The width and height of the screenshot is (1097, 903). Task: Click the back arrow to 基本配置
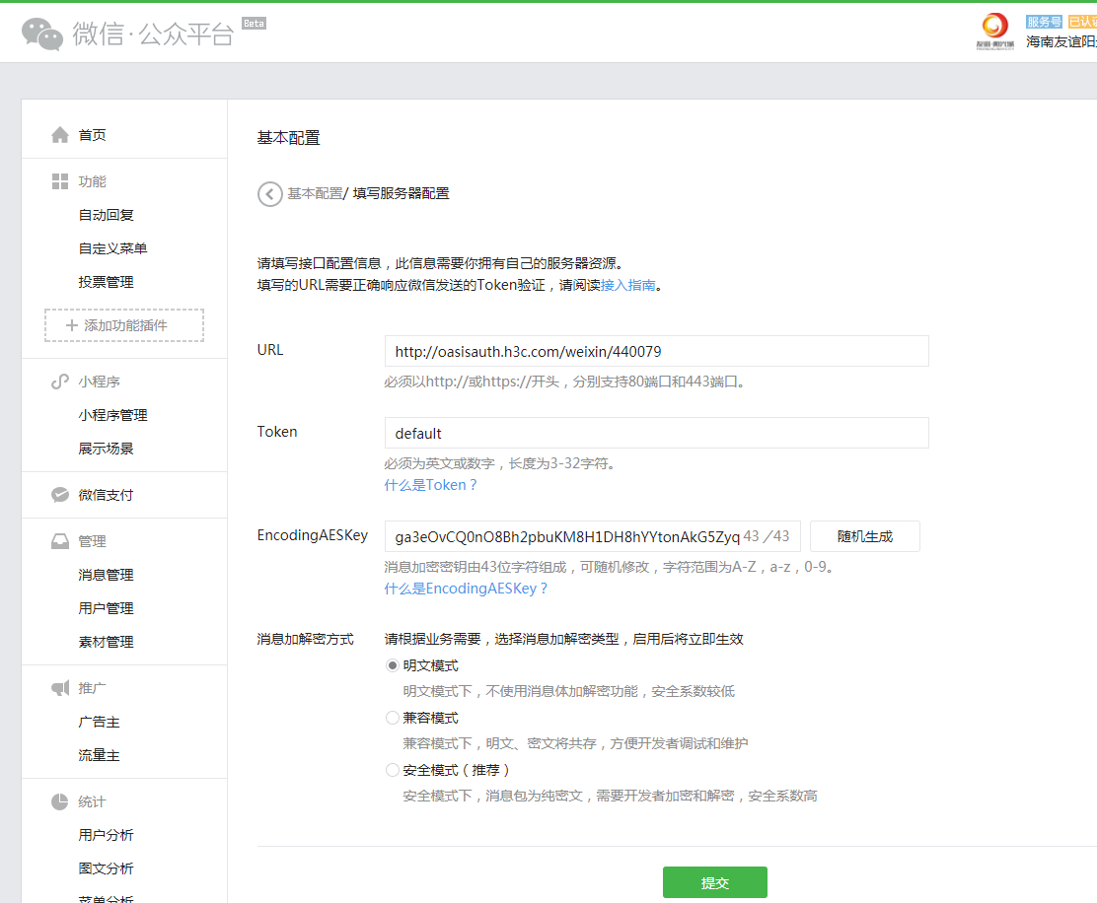268,193
